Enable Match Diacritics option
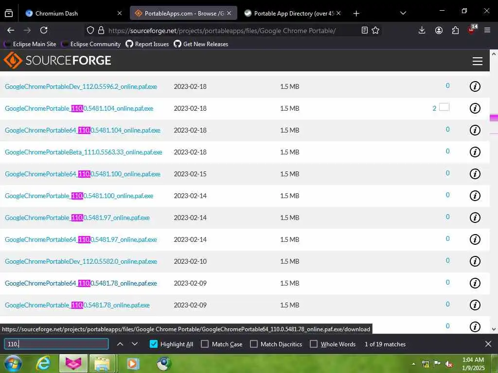Screen dimensions: 498x373 click(254, 344)
